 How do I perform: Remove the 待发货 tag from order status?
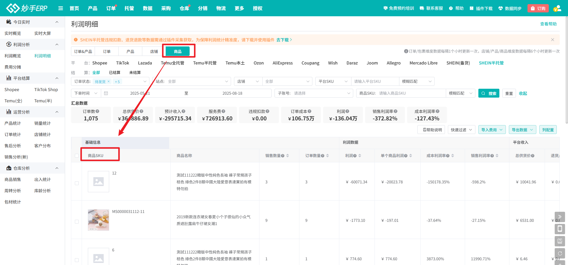(x=109, y=82)
